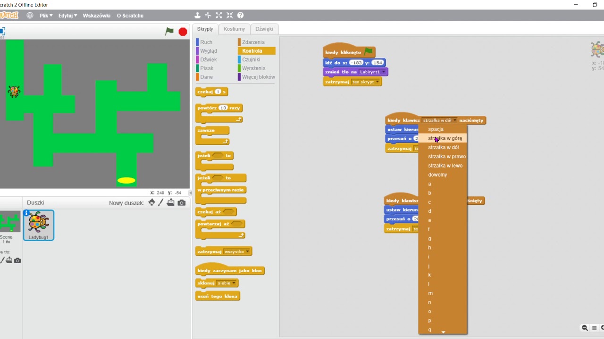
Task: Upload backdrop from file
Action: point(8,260)
